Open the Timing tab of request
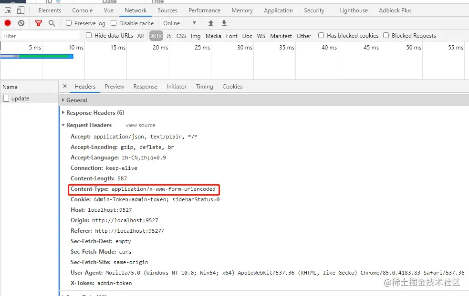The width and height of the screenshot is (469, 296). point(204,87)
